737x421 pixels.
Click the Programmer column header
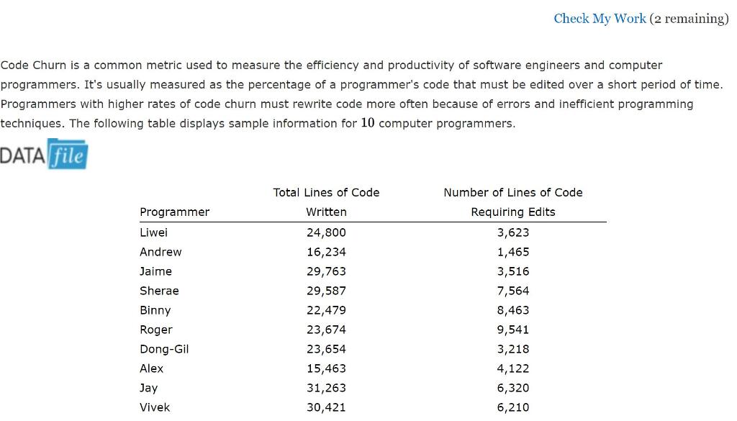[174, 212]
